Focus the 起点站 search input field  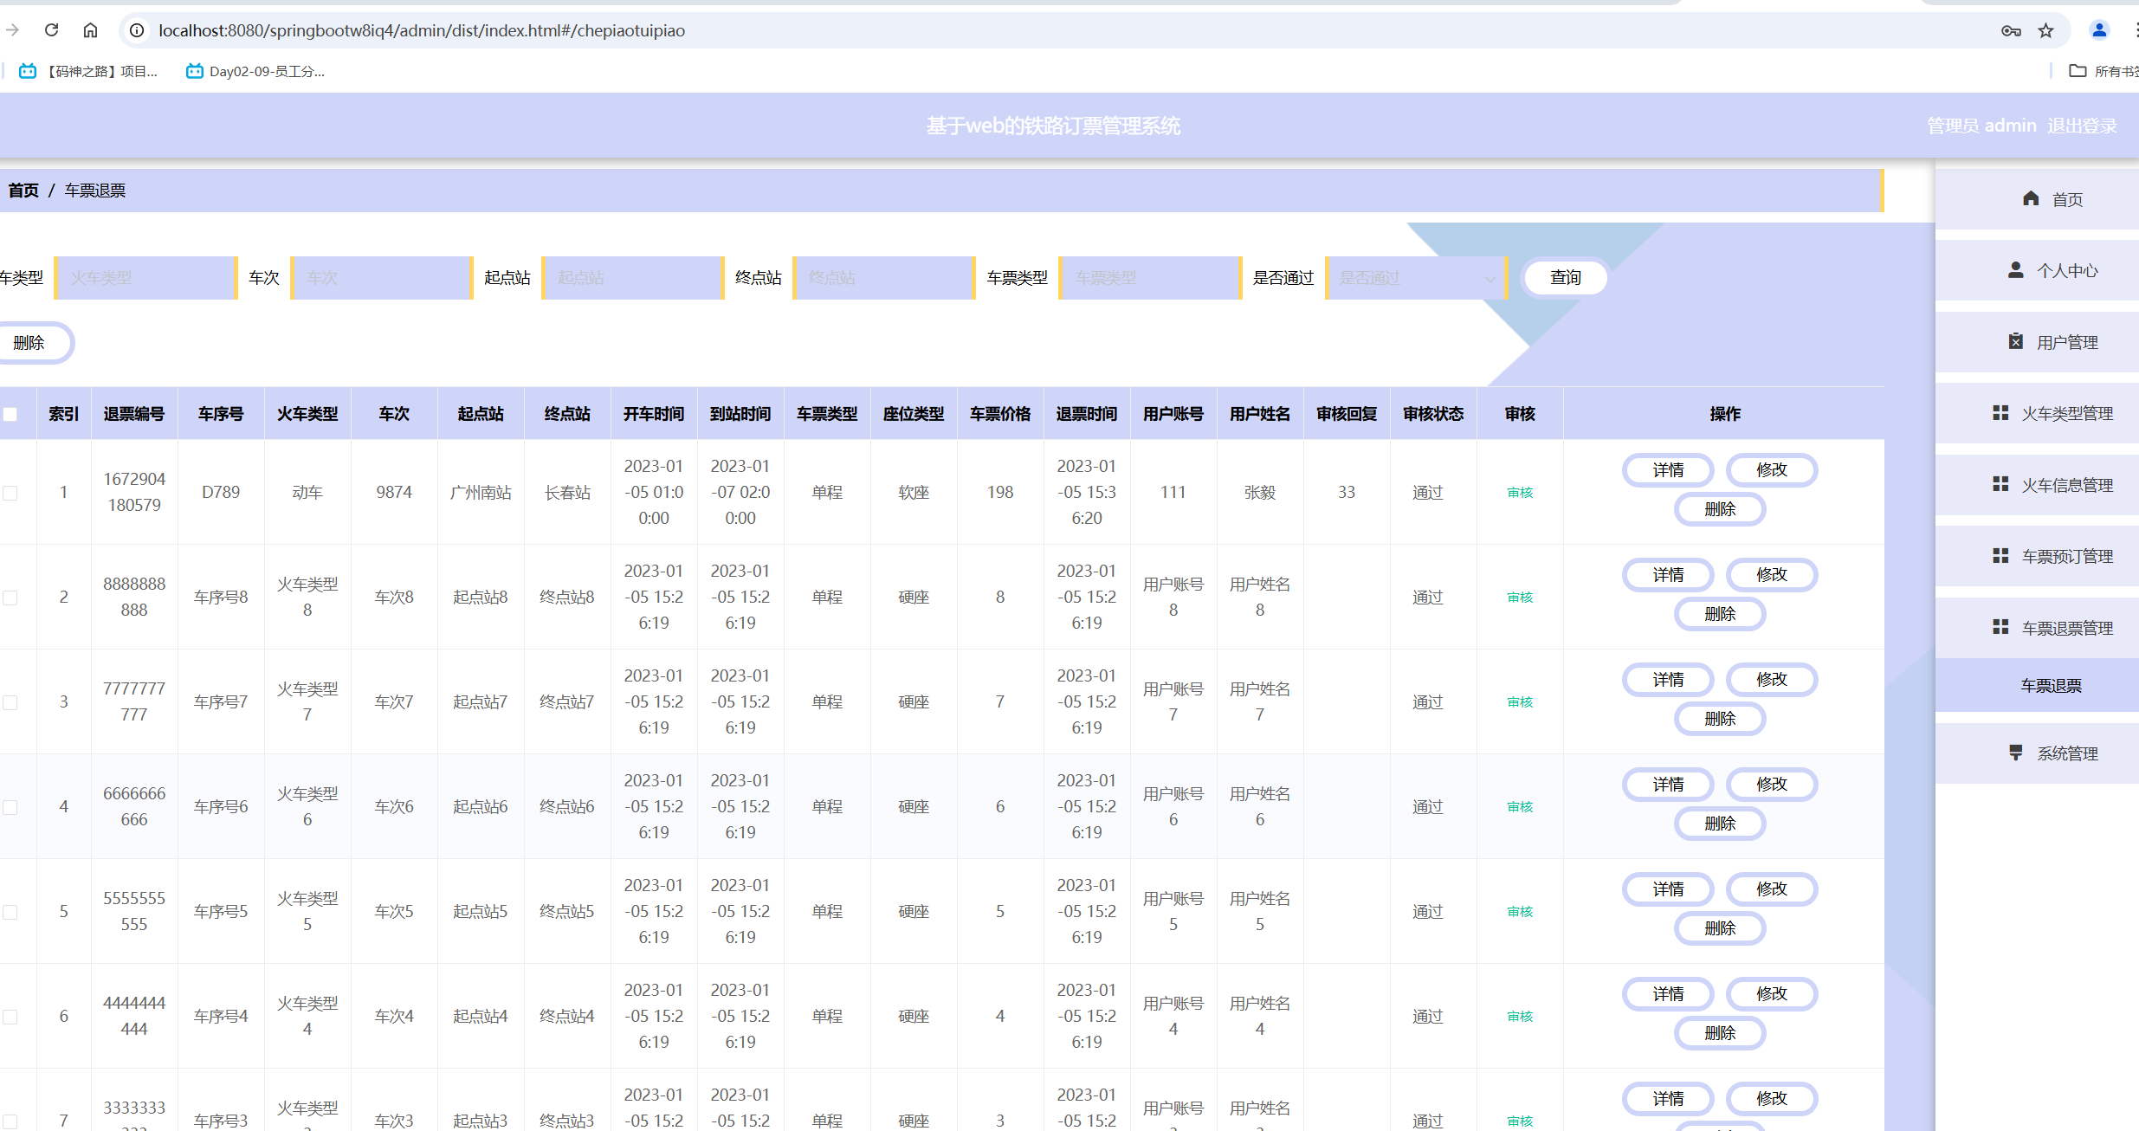tap(632, 278)
